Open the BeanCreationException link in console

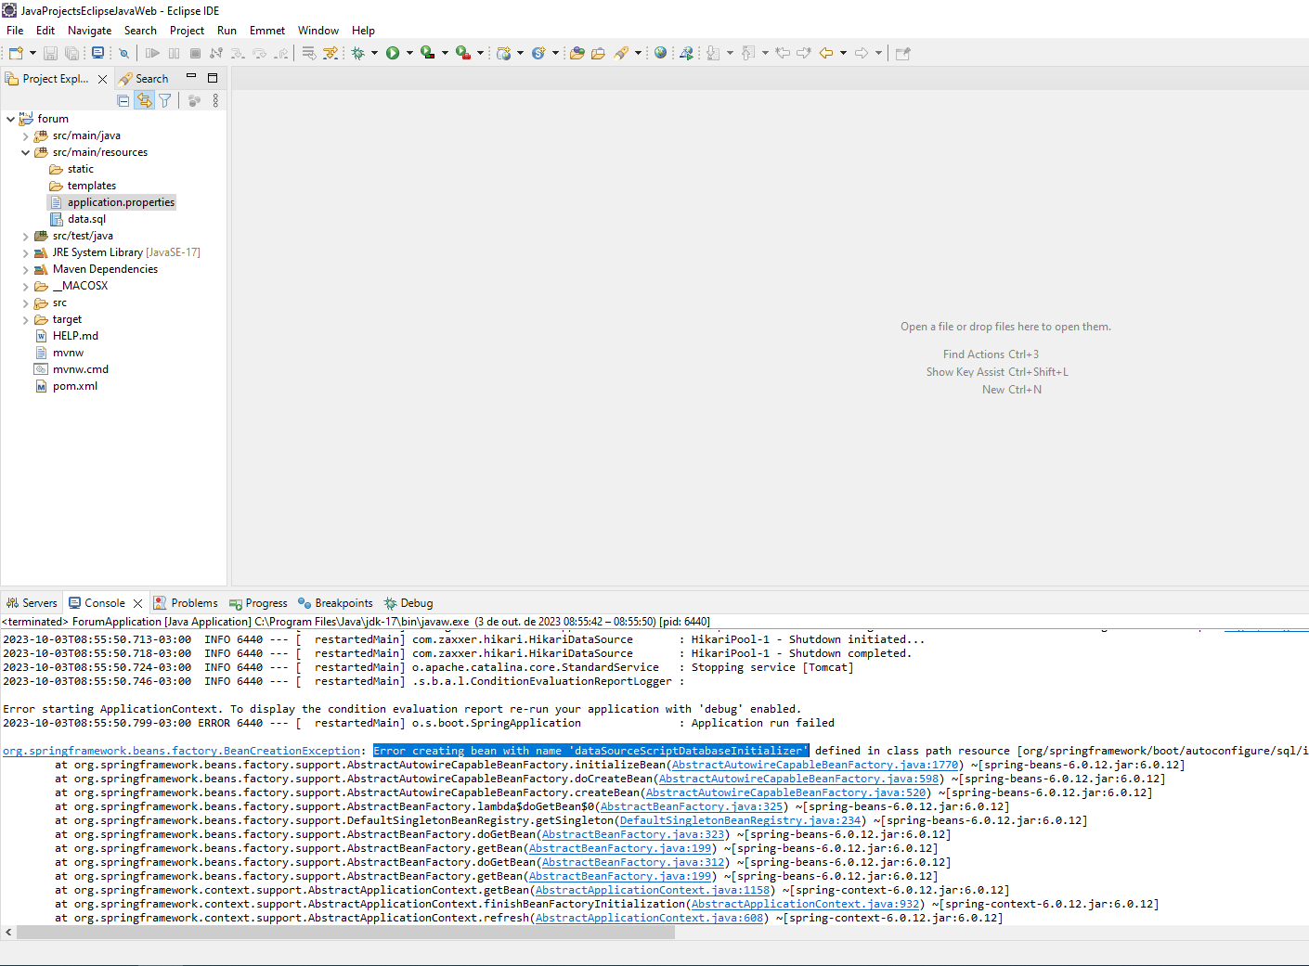pyautogui.click(x=181, y=751)
